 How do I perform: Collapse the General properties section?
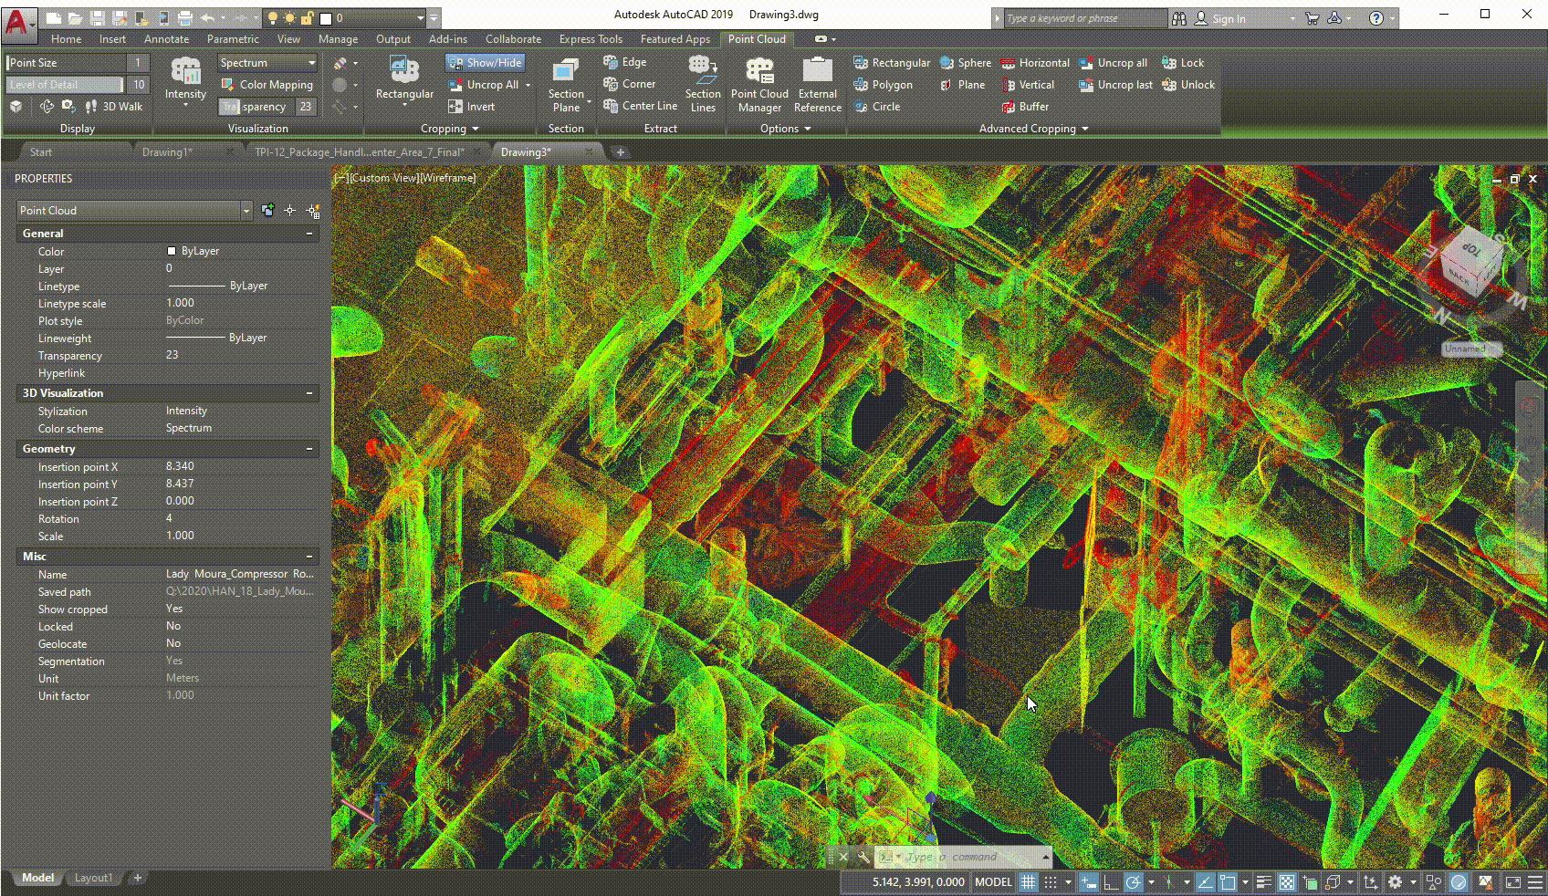309,234
